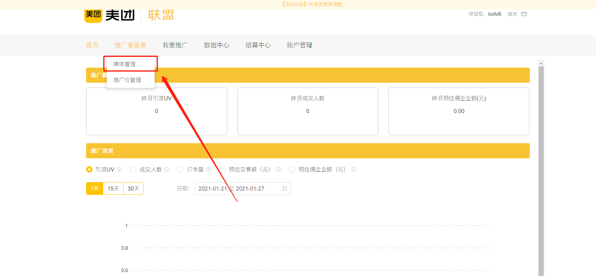The width and height of the screenshot is (596, 276).
Task: Select the 订单量 radio button
Action: (x=181, y=169)
